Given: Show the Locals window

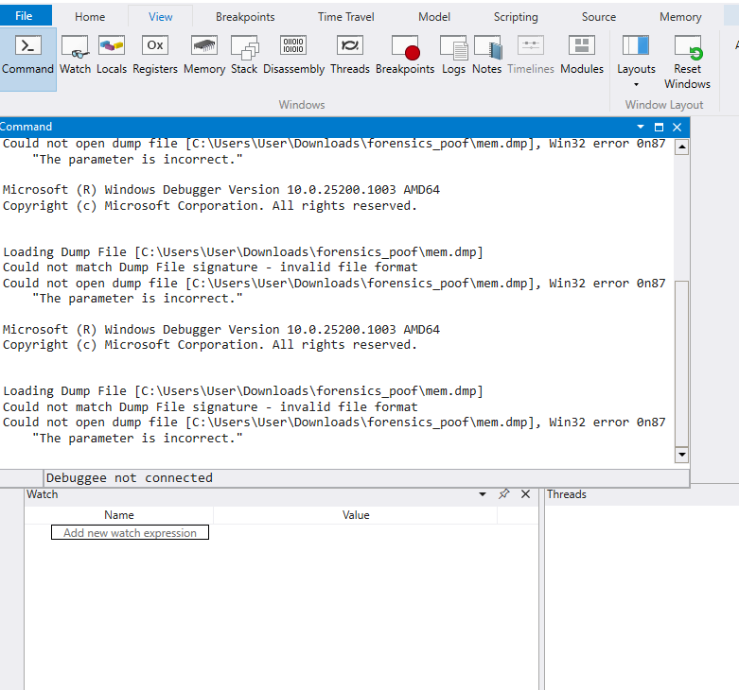Looking at the screenshot, I should [x=112, y=56].
